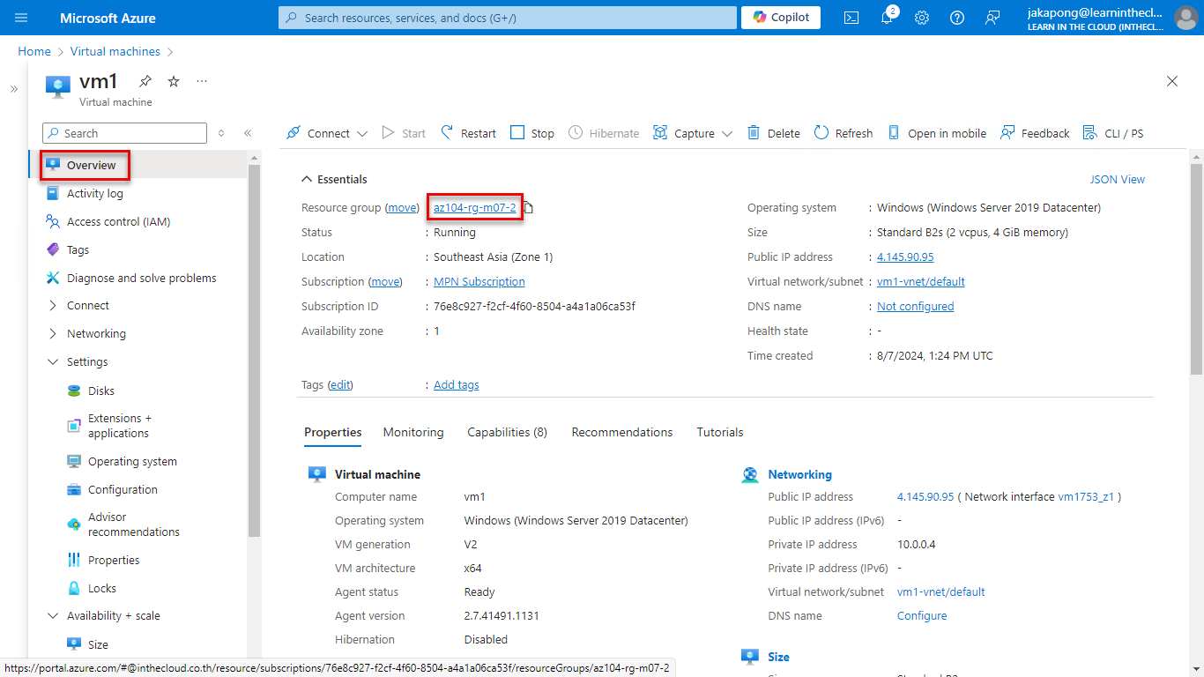The width and height of the screenshot is (1204, 677).
Task: Refresh the VM overview
Action: 844,133
